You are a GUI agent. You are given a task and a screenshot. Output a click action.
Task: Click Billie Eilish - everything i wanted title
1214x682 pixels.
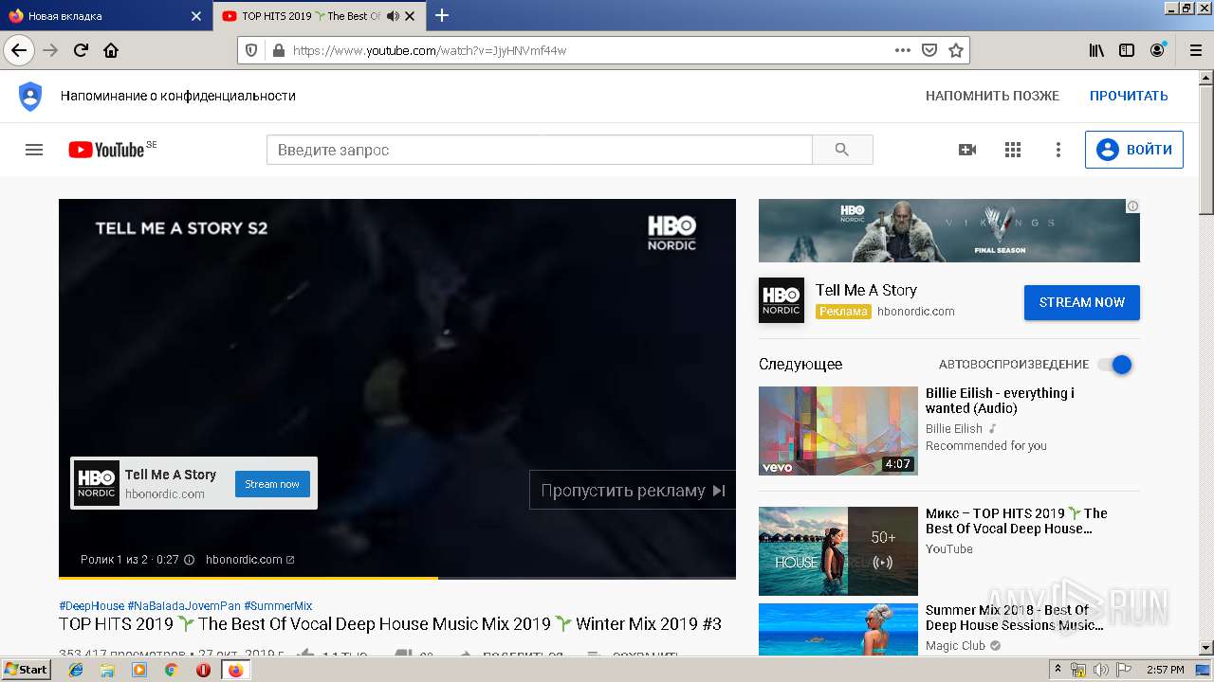pyautogui.click(x=1001, y=401)
